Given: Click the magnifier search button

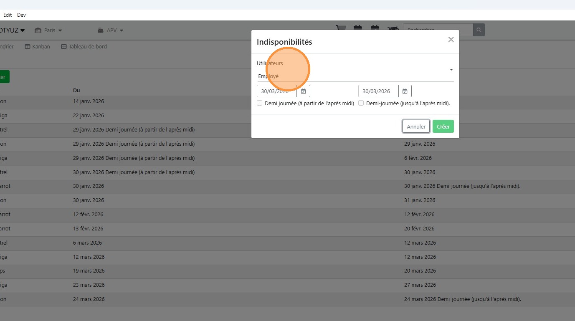Looking at the screenshot, I should coord(479,30).
